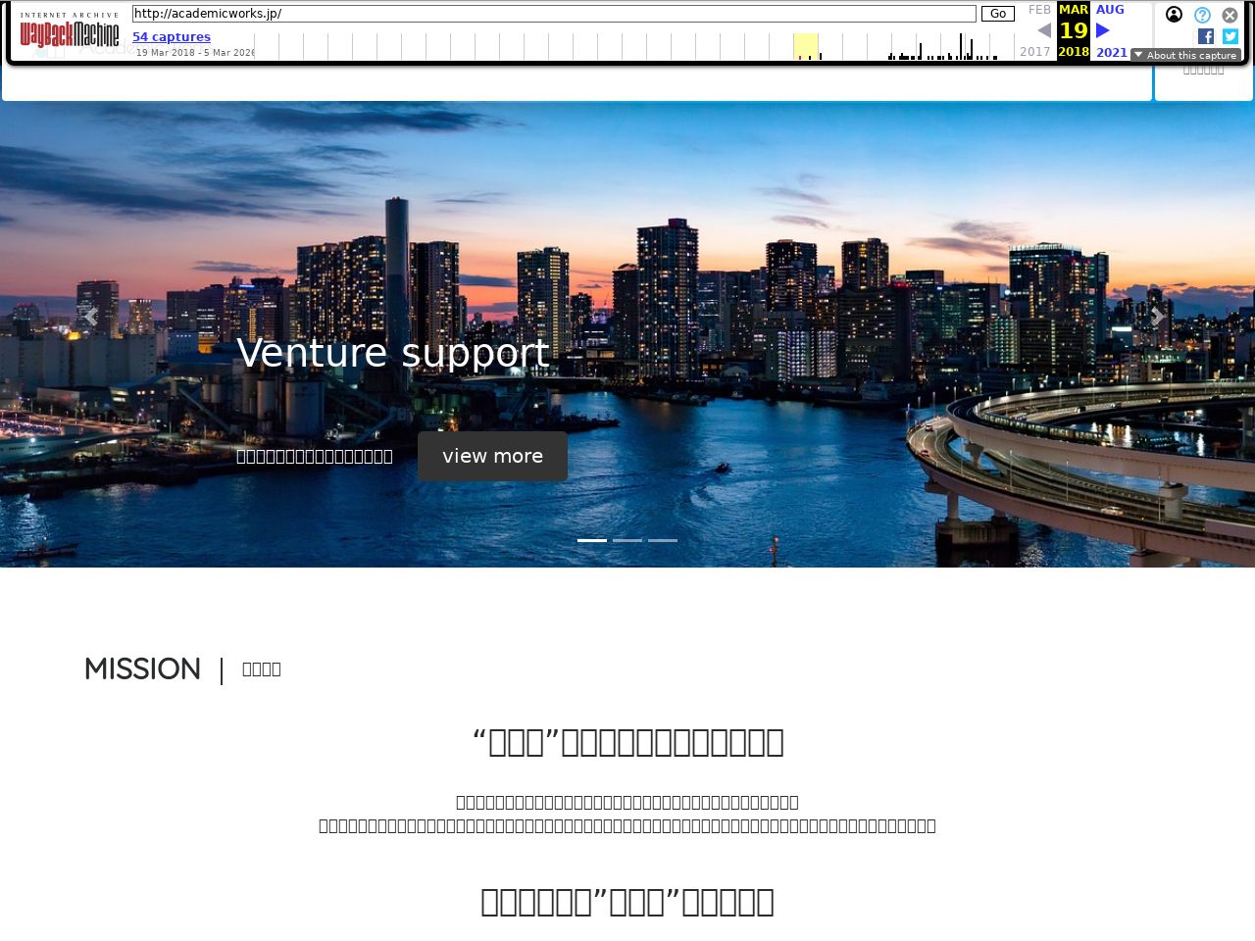This screenshot has width=1255, height=941.
Task: Go to next capture arrow
Action: (x=1103, y=30)
